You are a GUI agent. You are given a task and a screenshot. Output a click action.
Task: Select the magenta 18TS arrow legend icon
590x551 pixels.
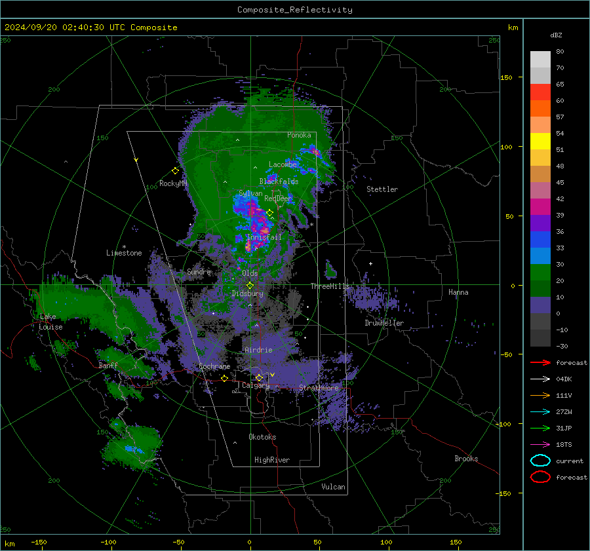pyautogui.click(x=540, y=445)
